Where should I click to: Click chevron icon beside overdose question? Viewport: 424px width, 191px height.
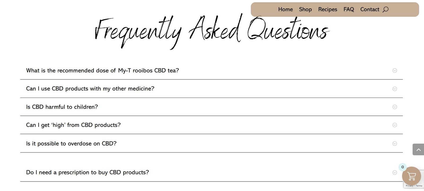pyautogui.click(x=395, y=143)
